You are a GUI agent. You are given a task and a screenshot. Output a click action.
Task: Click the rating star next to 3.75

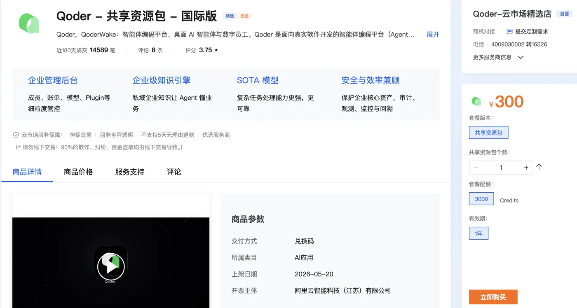click(x=216, y=50)
